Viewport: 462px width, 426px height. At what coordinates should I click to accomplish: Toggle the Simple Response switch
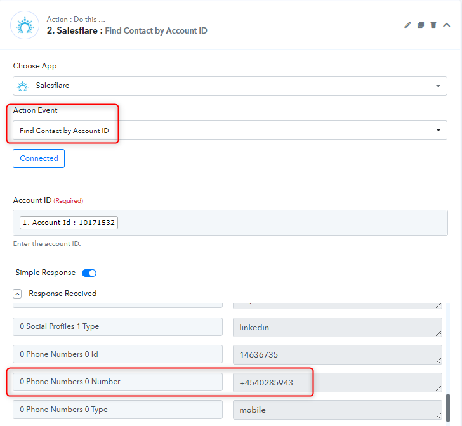[89, 273]
